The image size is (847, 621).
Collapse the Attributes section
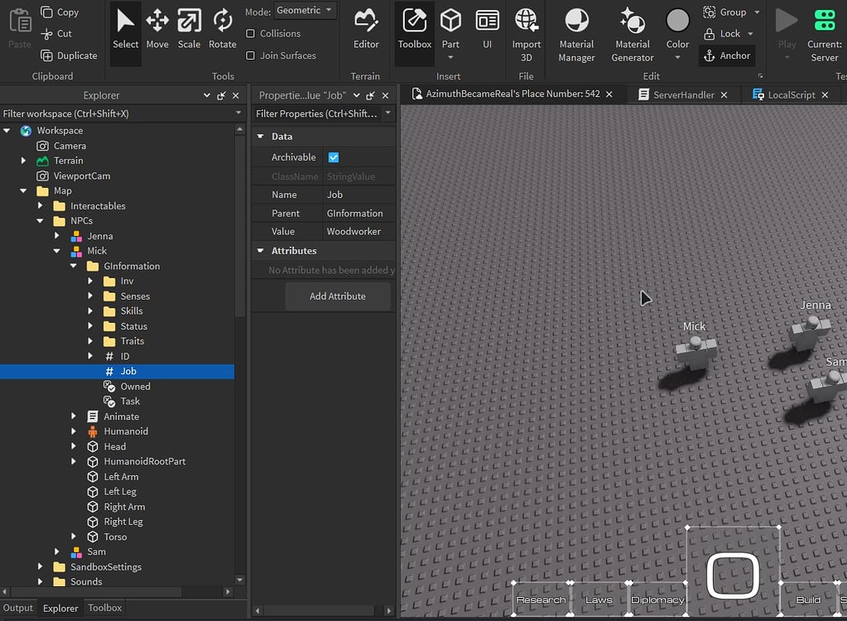pyautogui.click(x=260, y=251)
